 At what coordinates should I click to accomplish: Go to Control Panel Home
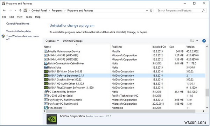pyautogui.click(x=18, y=24)
